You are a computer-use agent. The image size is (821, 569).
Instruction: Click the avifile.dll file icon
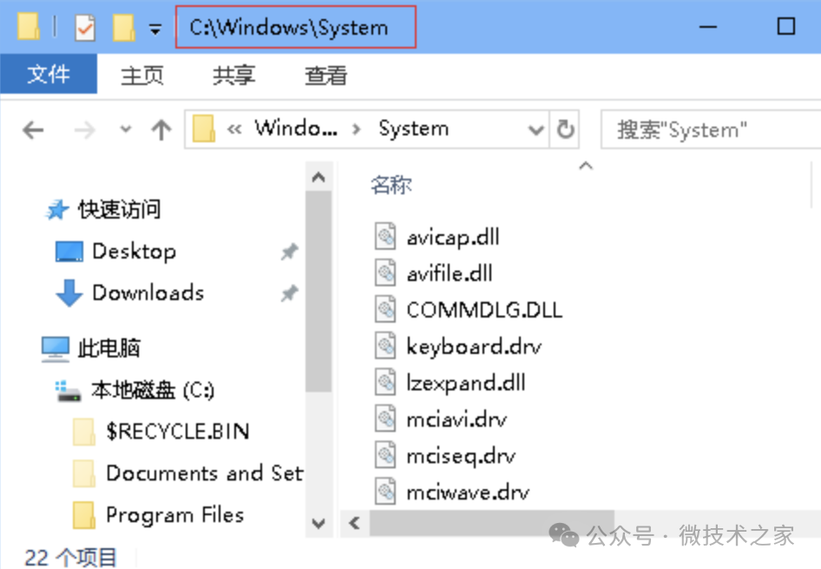point(385,274)
